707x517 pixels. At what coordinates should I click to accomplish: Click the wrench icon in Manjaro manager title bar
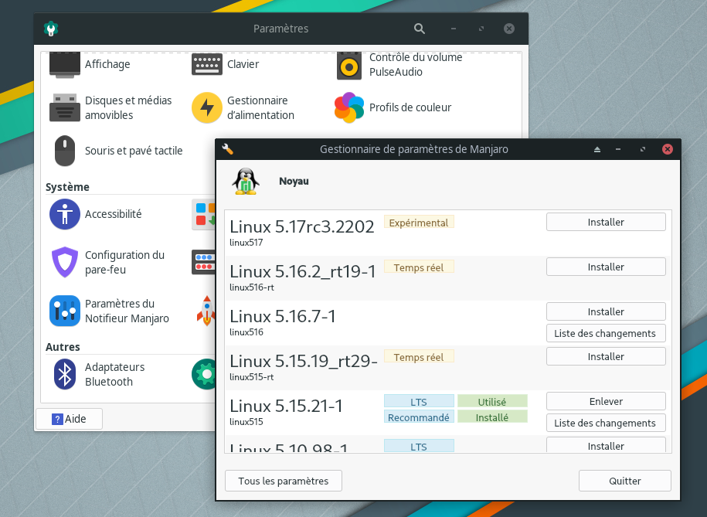[227, 149]
